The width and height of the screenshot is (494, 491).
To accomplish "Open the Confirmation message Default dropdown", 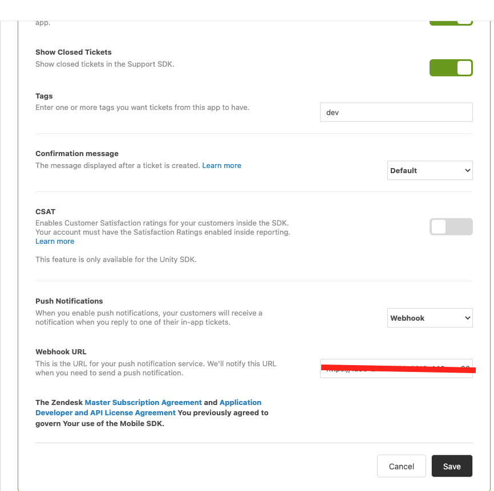I will click(x=430, y=170).
